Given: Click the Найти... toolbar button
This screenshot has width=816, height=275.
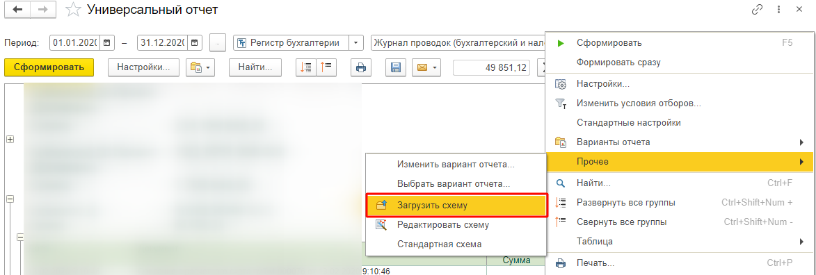Looking at the screenshot, I should [x=255, y=67].
